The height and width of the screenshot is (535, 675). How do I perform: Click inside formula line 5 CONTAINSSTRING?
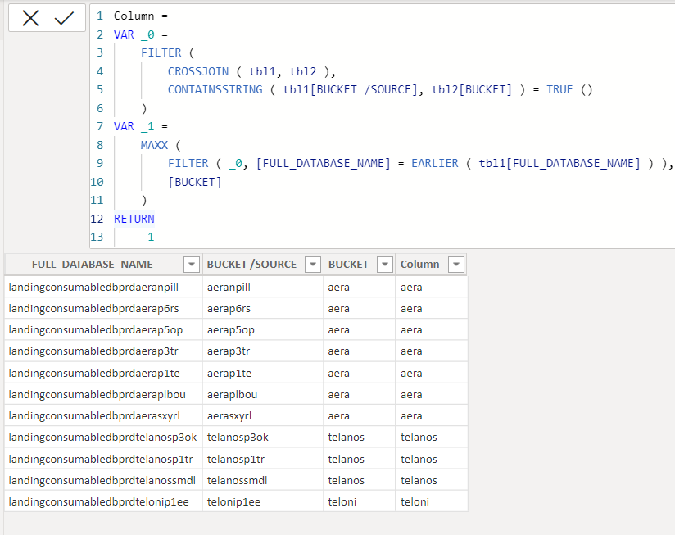pos(215,89)
